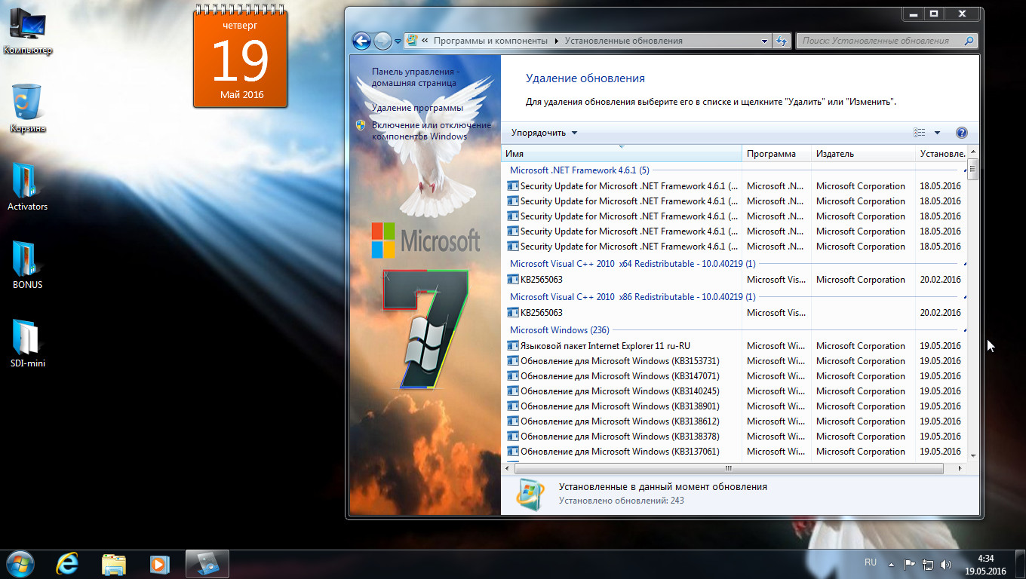The image size is (1026, 579).
Task: Launch Windows Media Player from the taskbar
Action: click(158, 563)
